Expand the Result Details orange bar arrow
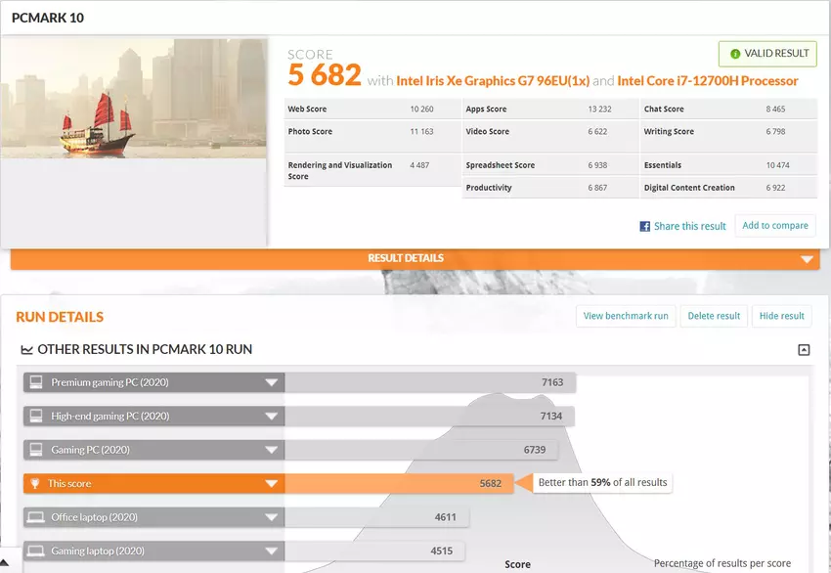The height and width of the screenshot is (573, 831). (807, 259)
